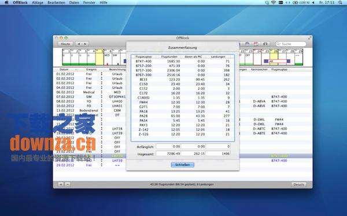Click the minus remove-entry button
The image size is (347, 216).
coord(68,184)
